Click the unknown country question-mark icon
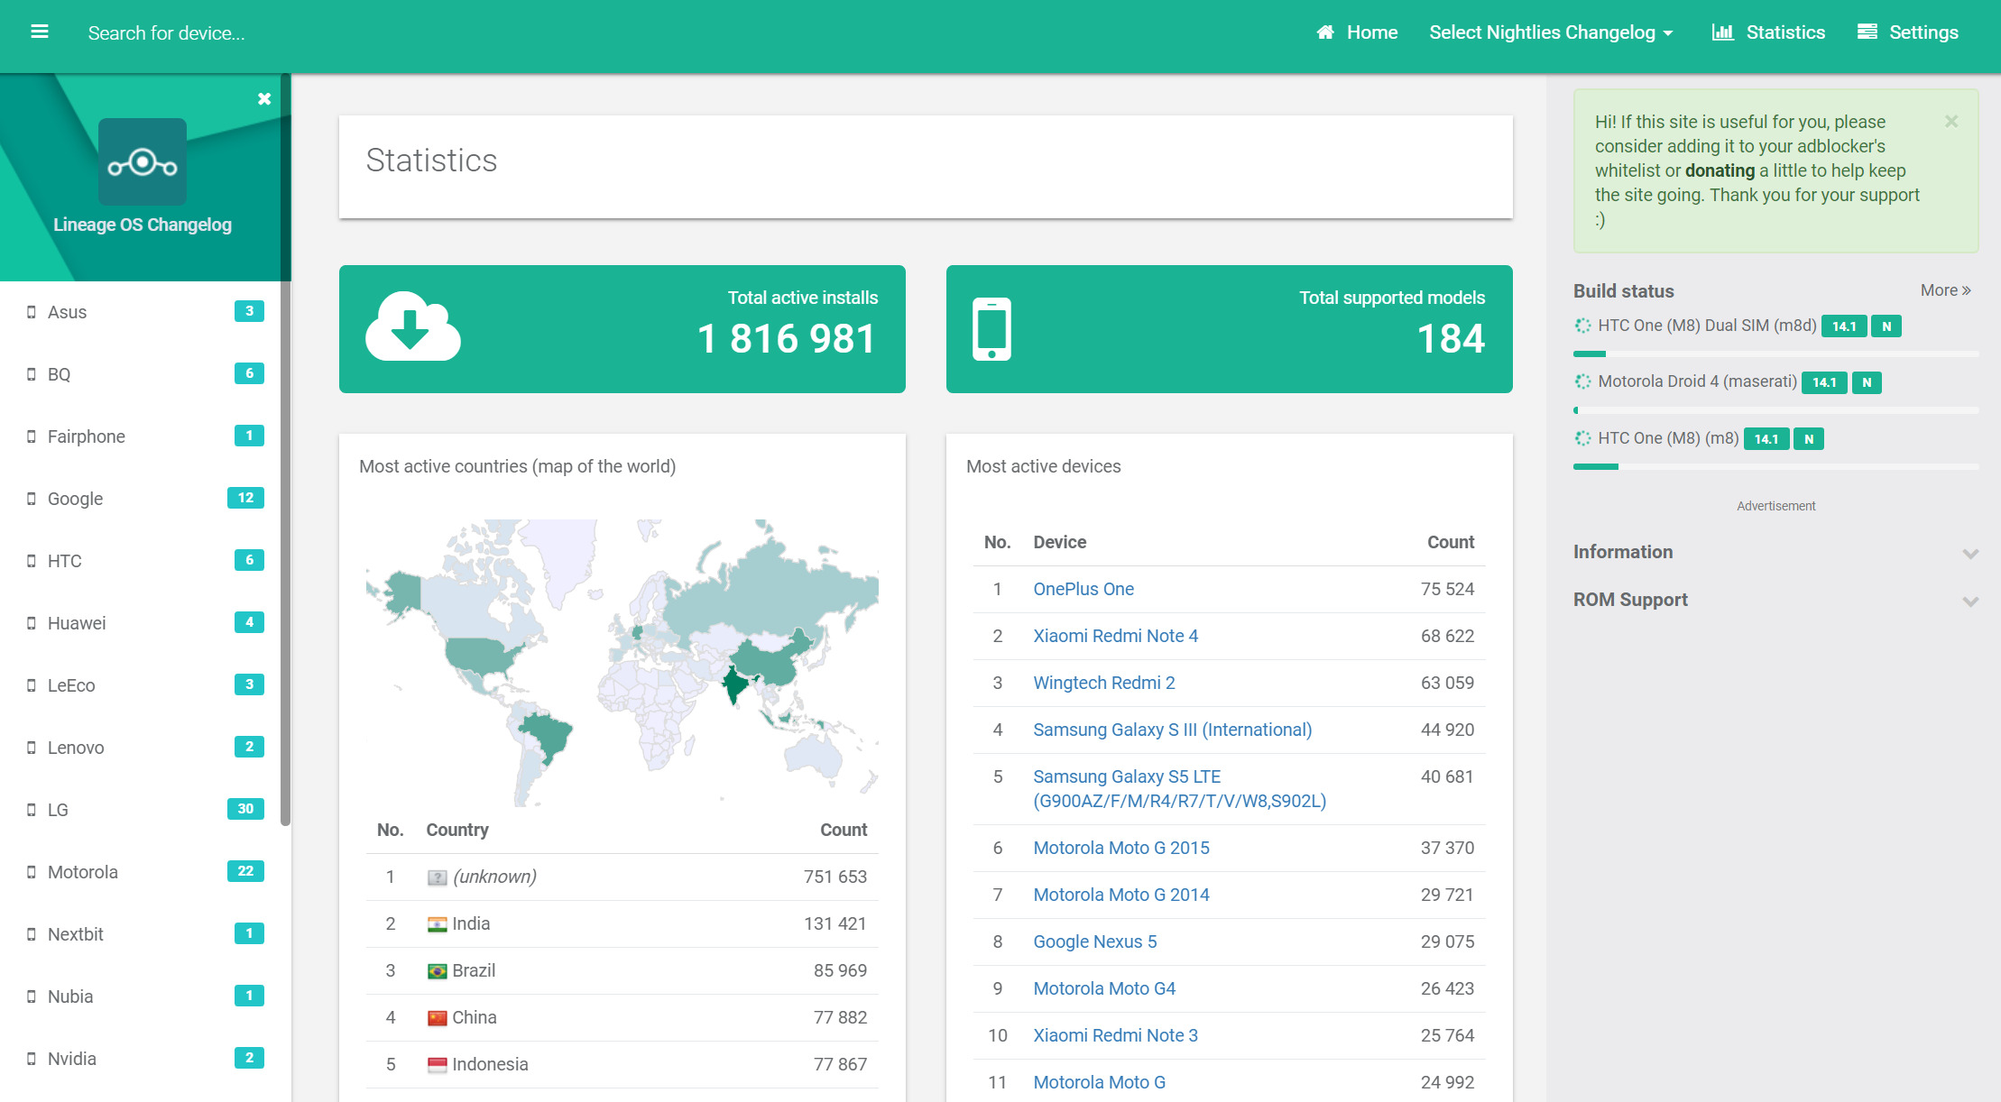2001x1102 pixels. pos(437,877)
